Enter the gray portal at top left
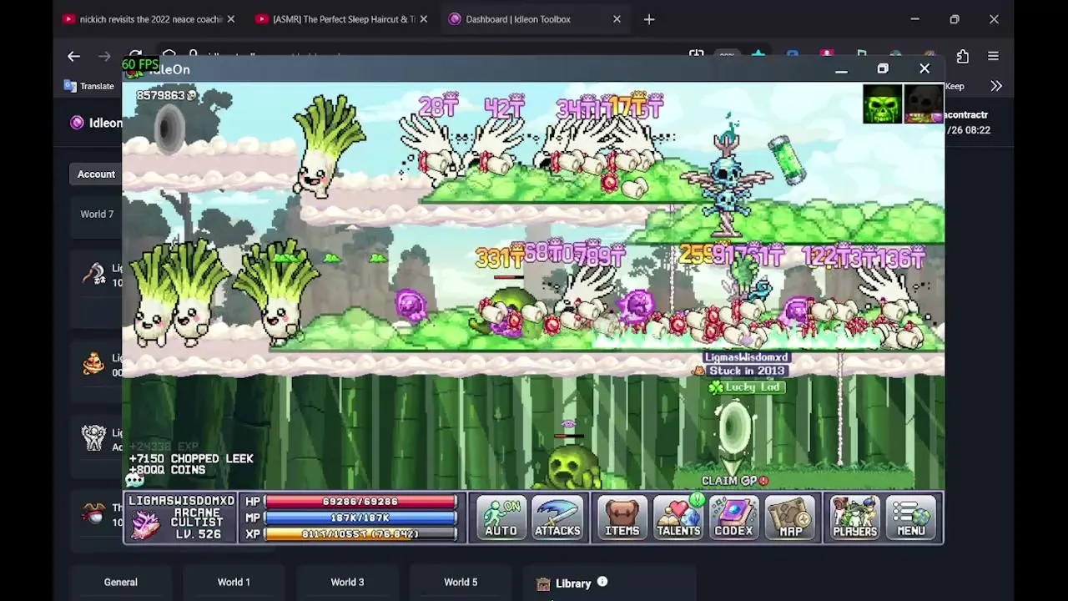 (170, 131)
